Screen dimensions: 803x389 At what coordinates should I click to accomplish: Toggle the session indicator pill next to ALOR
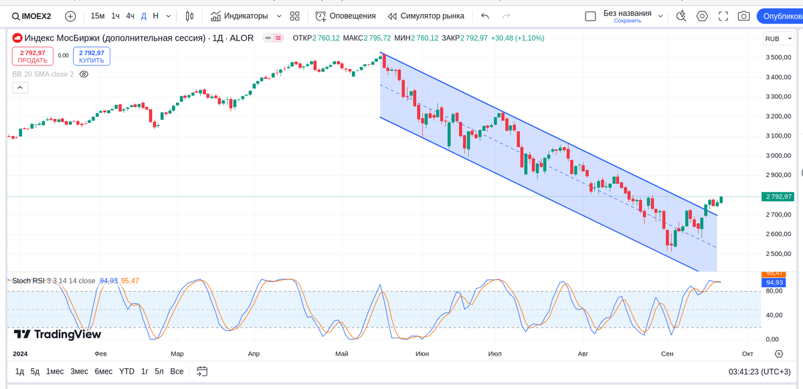coord(273,38)
